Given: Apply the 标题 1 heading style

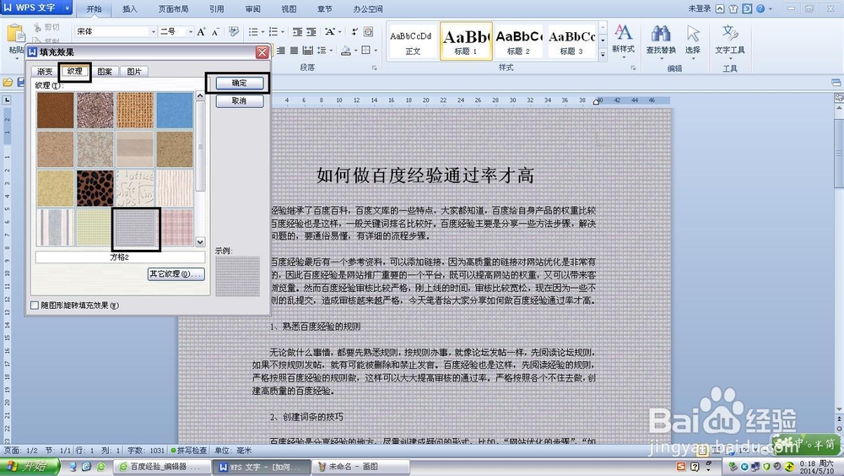Looking at the screenshot, I should [x=466, y=41].
